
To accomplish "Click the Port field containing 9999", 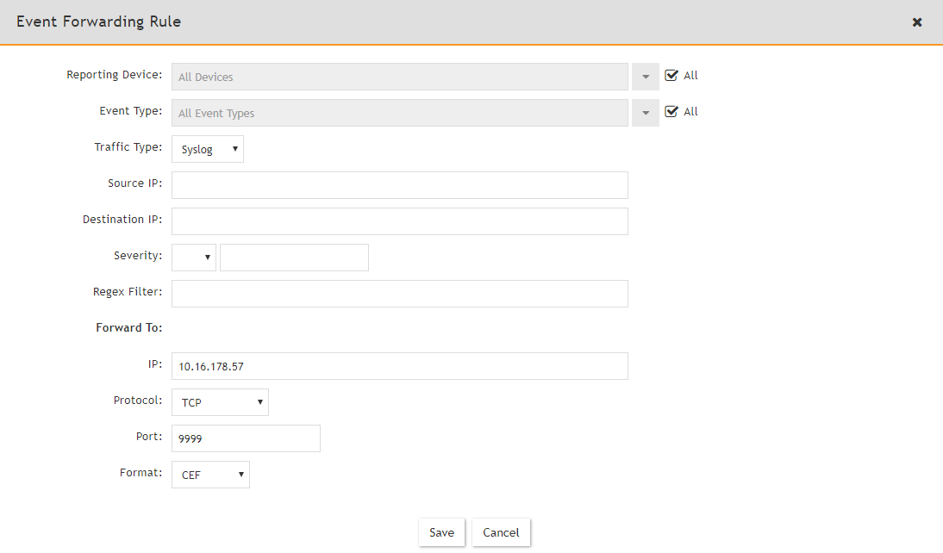I will click(246, 438).
